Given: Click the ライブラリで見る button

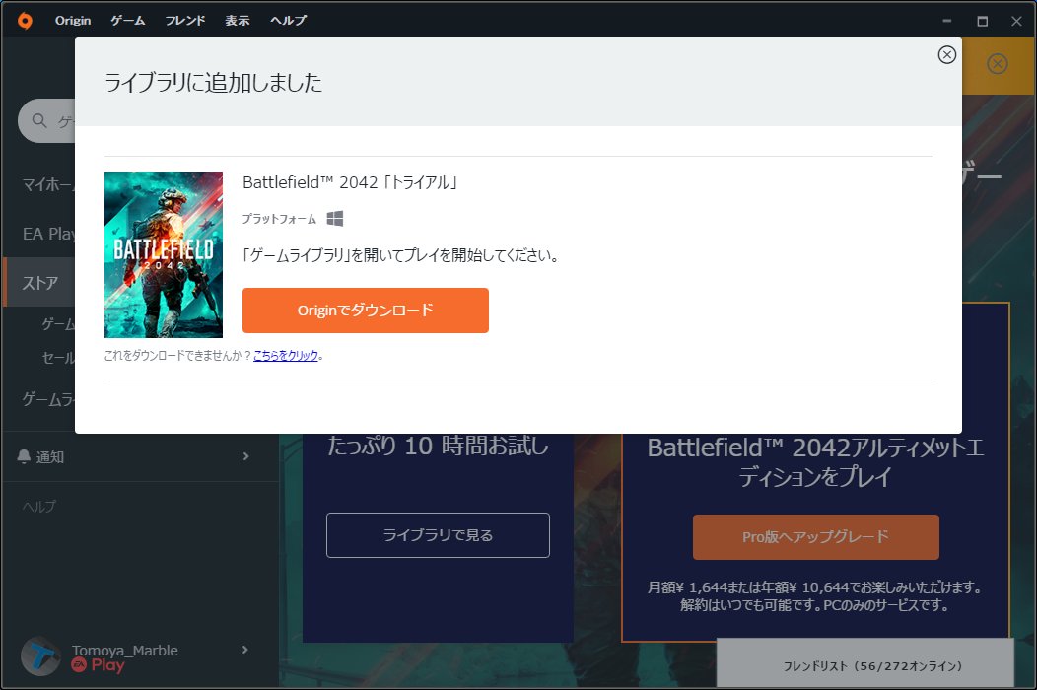Looking at the screenshot, I should click(x=437, y=534).
